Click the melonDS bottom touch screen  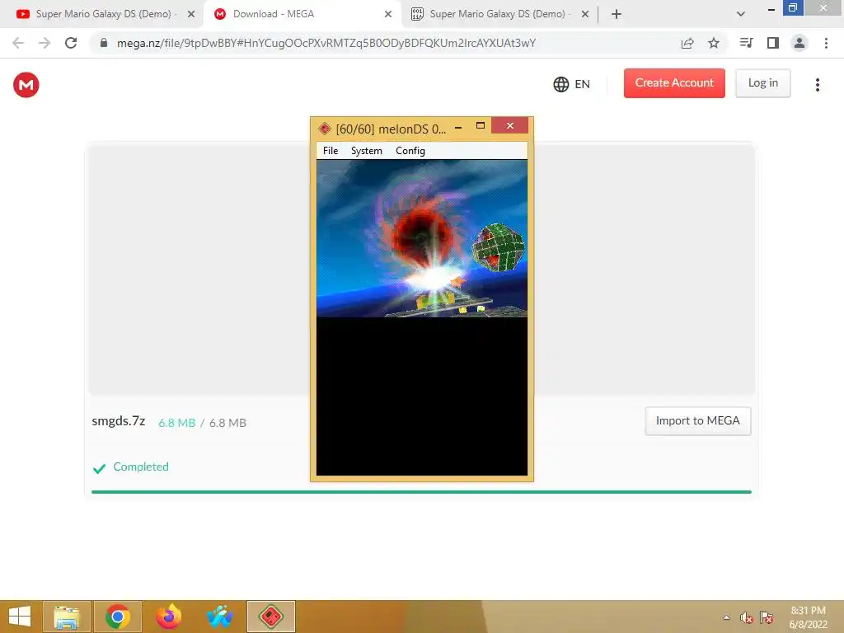click(x=421, y=396)
